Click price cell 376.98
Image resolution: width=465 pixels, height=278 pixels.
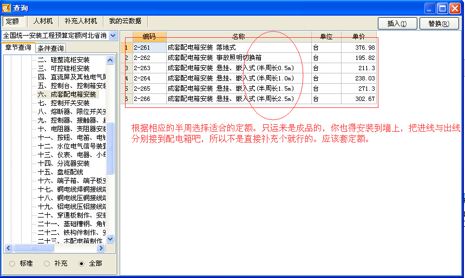[359, 48]
